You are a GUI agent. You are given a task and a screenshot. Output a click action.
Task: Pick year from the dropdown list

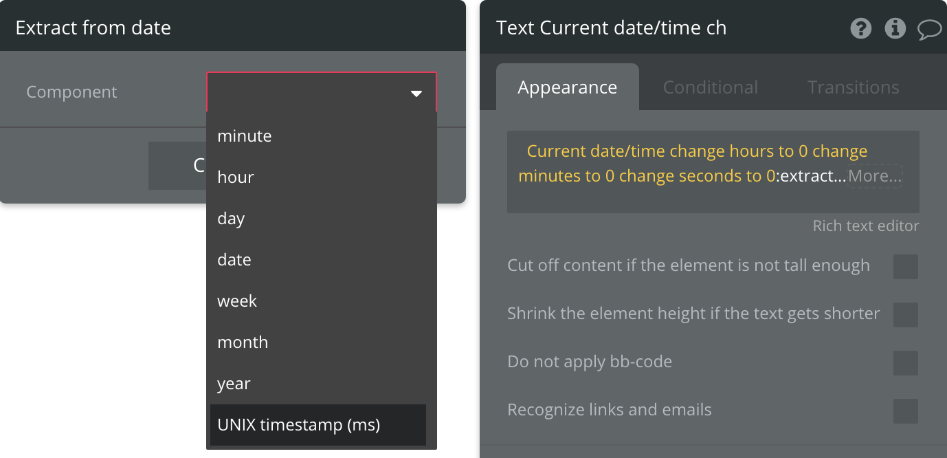coord(234,384)
